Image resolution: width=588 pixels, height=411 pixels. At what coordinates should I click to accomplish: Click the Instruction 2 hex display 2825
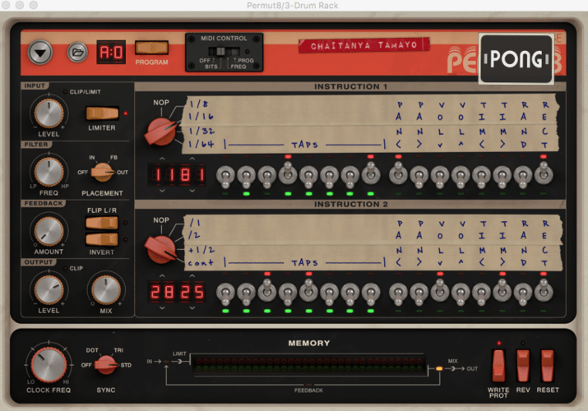click(177, 292)
